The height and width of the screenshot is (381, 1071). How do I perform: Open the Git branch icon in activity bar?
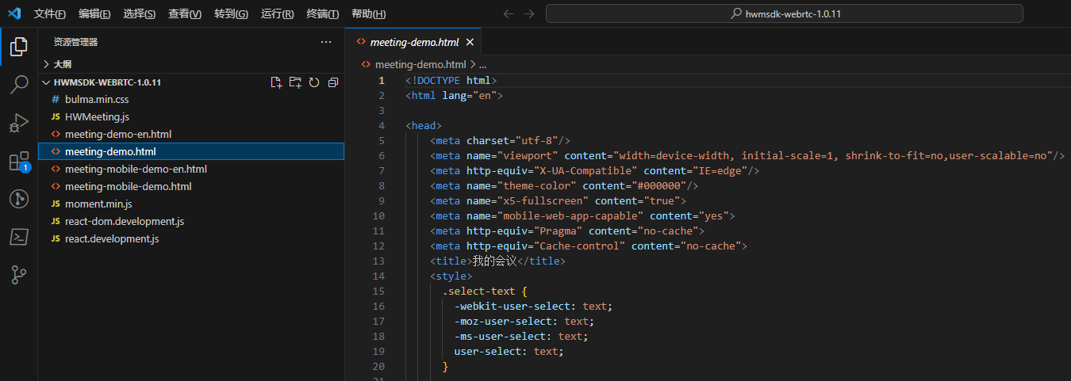[18, 275]
